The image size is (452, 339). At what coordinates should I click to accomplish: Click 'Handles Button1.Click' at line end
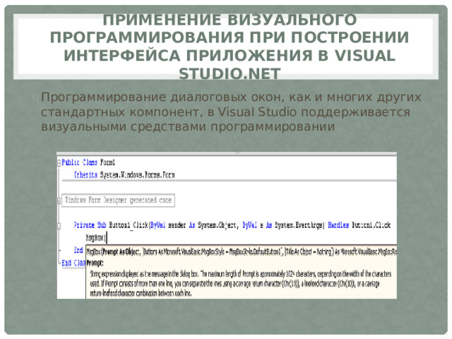point(359,225)
